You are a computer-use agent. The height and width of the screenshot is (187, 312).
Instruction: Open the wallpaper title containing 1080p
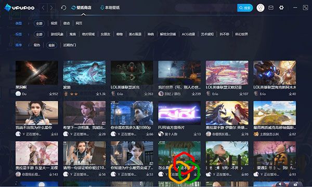pos(131,128)
